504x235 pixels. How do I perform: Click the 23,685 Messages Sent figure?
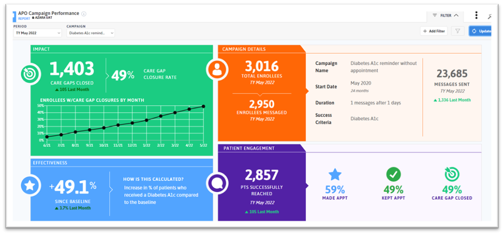(x=452, y=74)
